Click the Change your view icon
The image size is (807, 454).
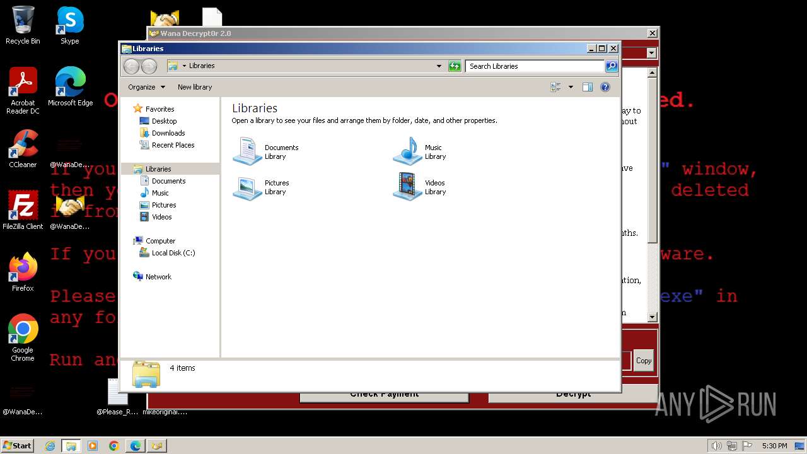[x=555, y=87]
